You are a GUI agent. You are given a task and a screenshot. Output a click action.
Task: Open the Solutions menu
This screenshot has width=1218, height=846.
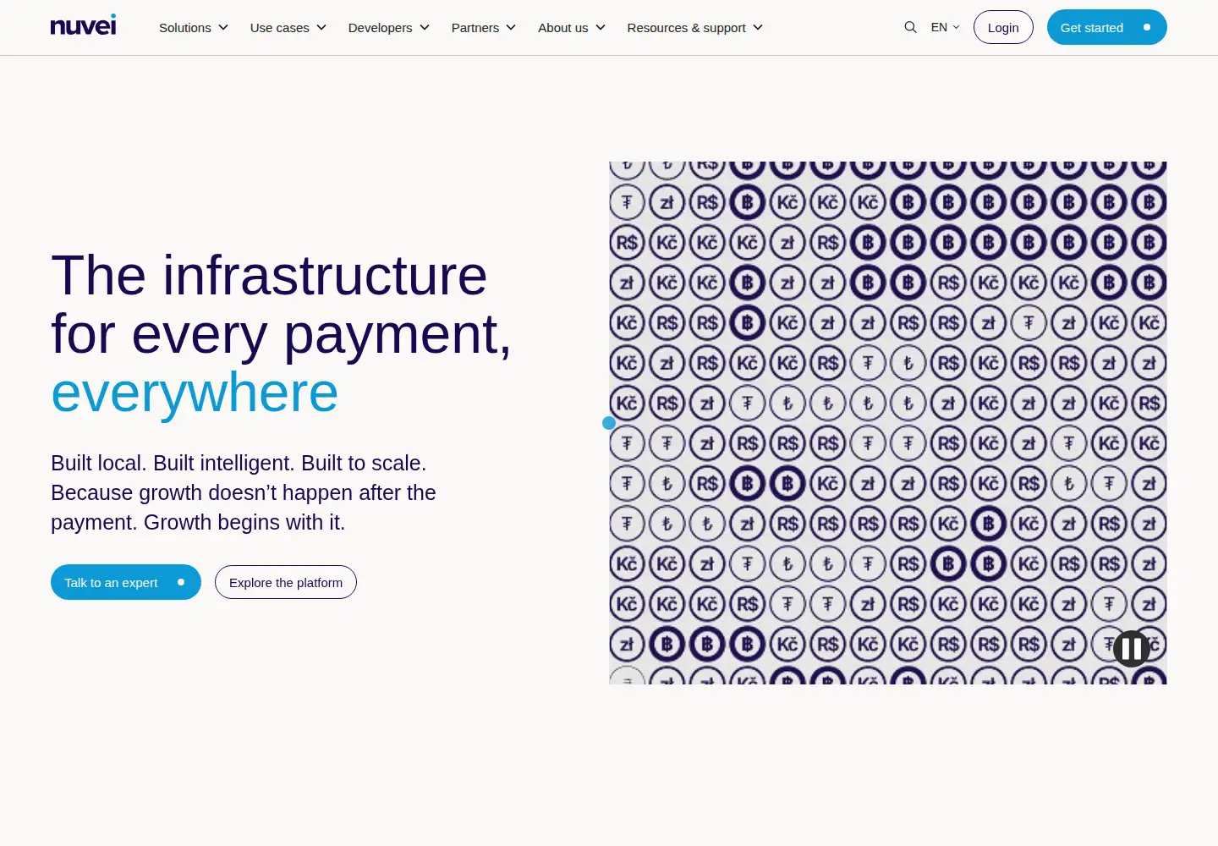185,27
